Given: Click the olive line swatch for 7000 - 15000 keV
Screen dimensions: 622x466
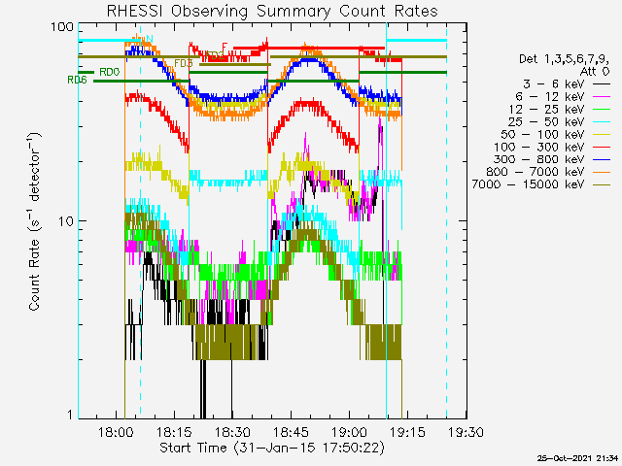Looking at the screenshot, I should (602, 184).
